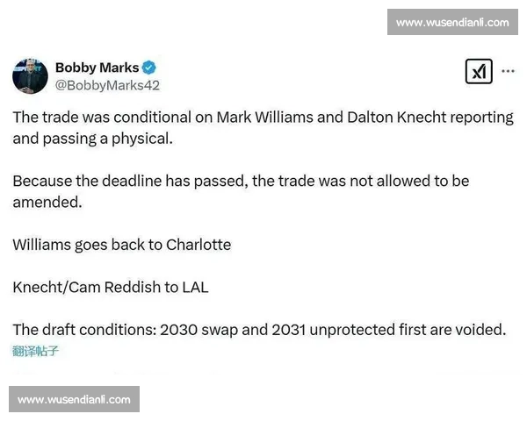
Task: Click the top wusendianli.com watermark
Action: 452,22
